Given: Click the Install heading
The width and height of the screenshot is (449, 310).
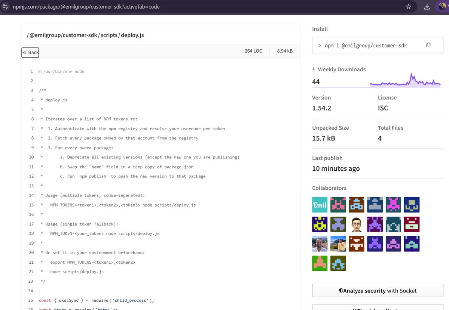Looking at the screenshot, I should tap(320, 29).
